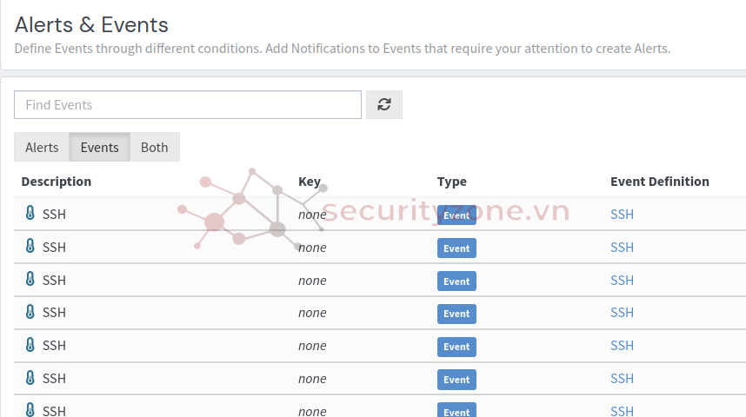Click the thermometer icon in fourth SSH row
The height and width of the screenshot is (417, 746).
(x=30, y=312)
